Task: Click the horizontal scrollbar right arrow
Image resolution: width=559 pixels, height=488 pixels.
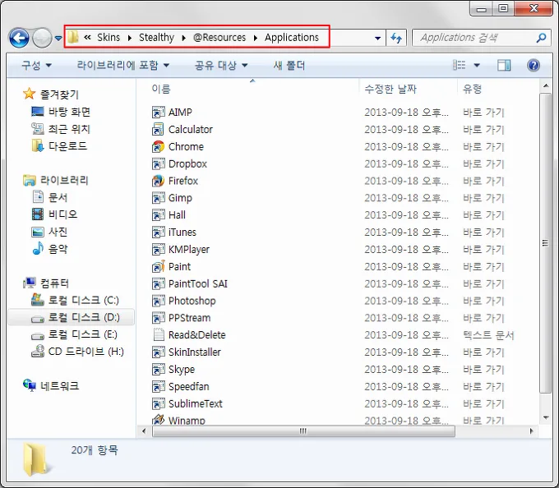Action: 532,431
